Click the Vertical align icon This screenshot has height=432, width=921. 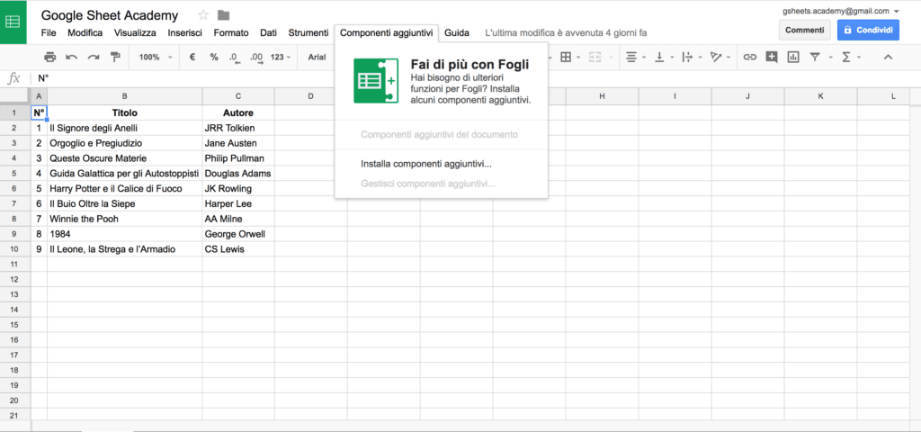pyautogui.click(x=659, y=57)
